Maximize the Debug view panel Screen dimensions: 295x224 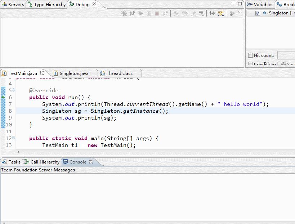coord(240,3)
